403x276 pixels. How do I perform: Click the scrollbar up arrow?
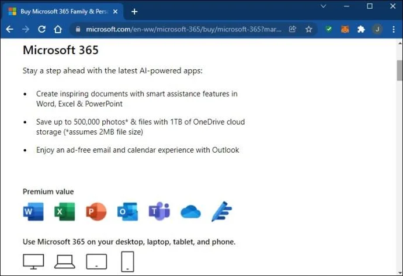pos(399,44)
